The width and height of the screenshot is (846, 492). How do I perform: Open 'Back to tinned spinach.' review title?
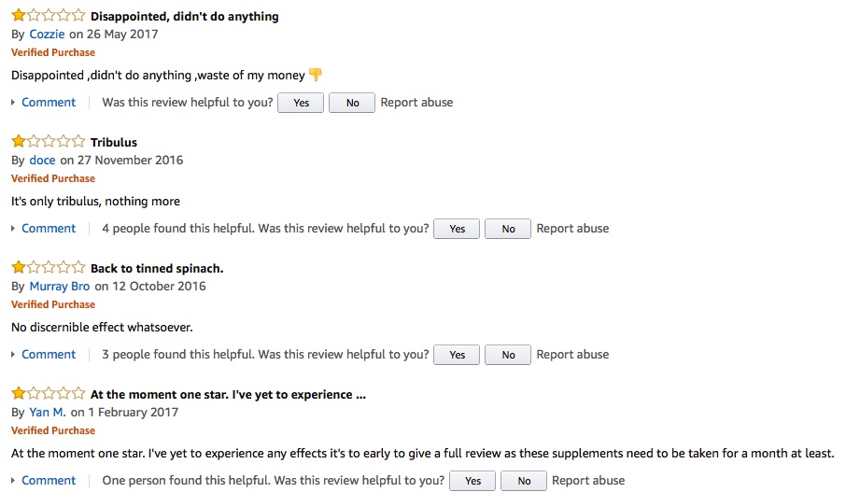[x=157, y=268]
